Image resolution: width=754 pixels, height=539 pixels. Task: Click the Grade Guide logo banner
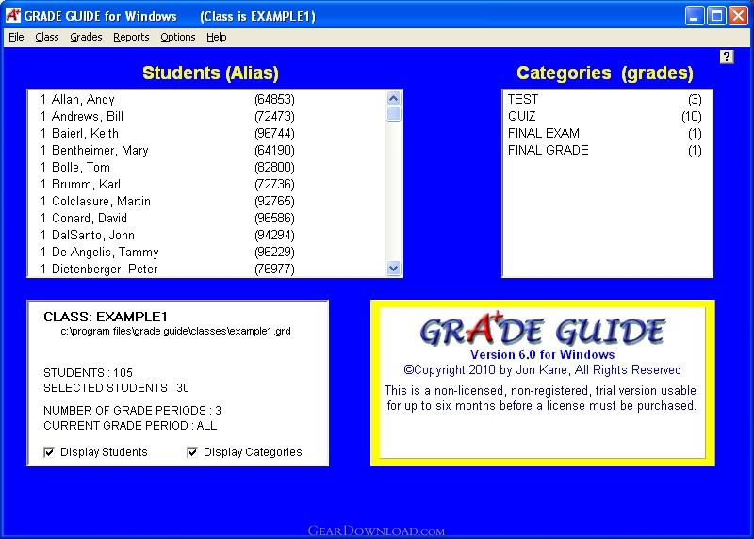[543, 329]
